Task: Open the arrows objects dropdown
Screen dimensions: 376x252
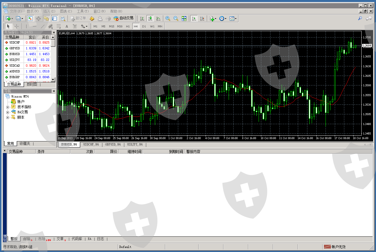Action: click(84, 26)
